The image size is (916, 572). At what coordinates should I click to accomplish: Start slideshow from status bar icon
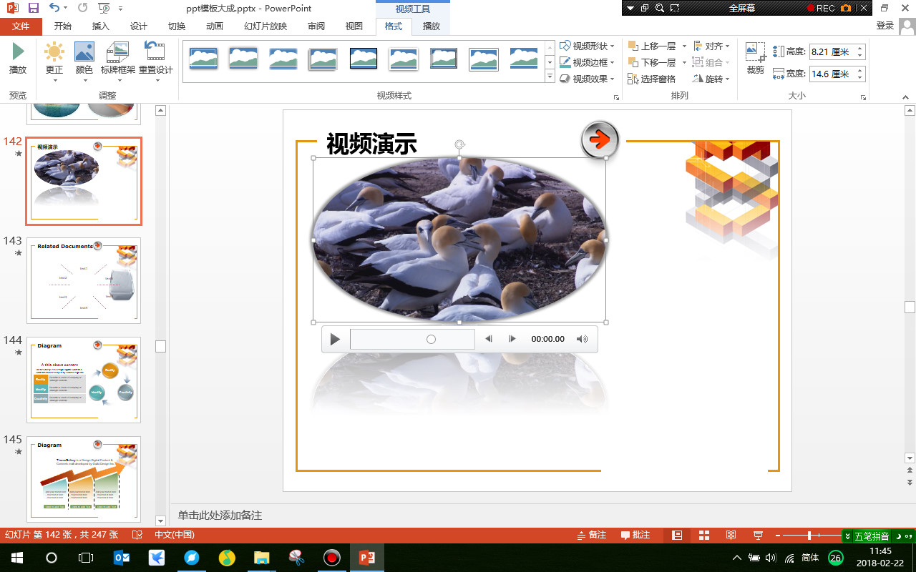pyautogui.click(x=758, y=535)
